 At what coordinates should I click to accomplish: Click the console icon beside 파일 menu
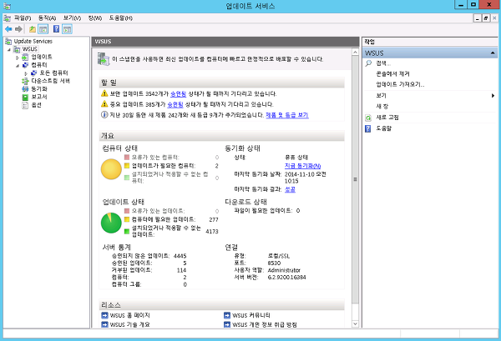pyautogui.click(x=7, y=18)
